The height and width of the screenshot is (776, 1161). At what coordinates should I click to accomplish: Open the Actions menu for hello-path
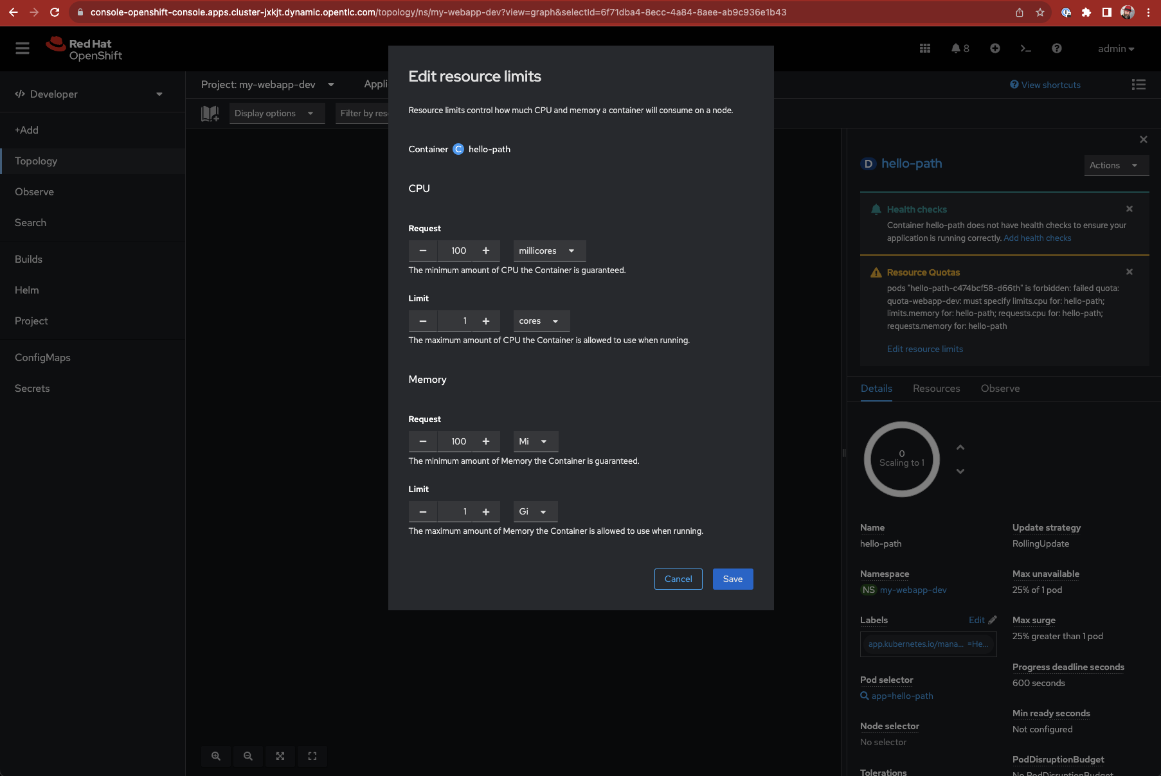tap(1115, 165)
